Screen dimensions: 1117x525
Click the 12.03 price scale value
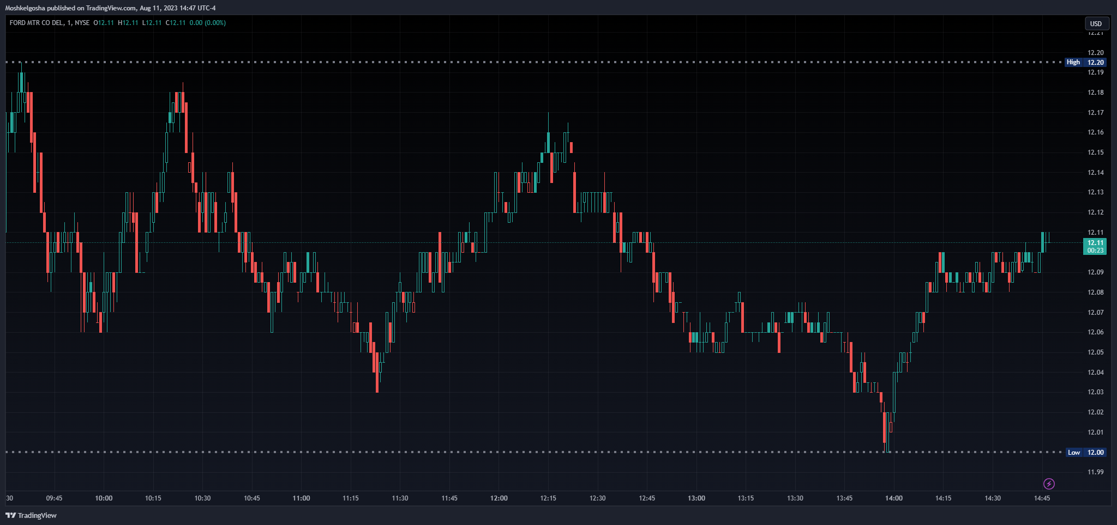[x=1095, y=392]
